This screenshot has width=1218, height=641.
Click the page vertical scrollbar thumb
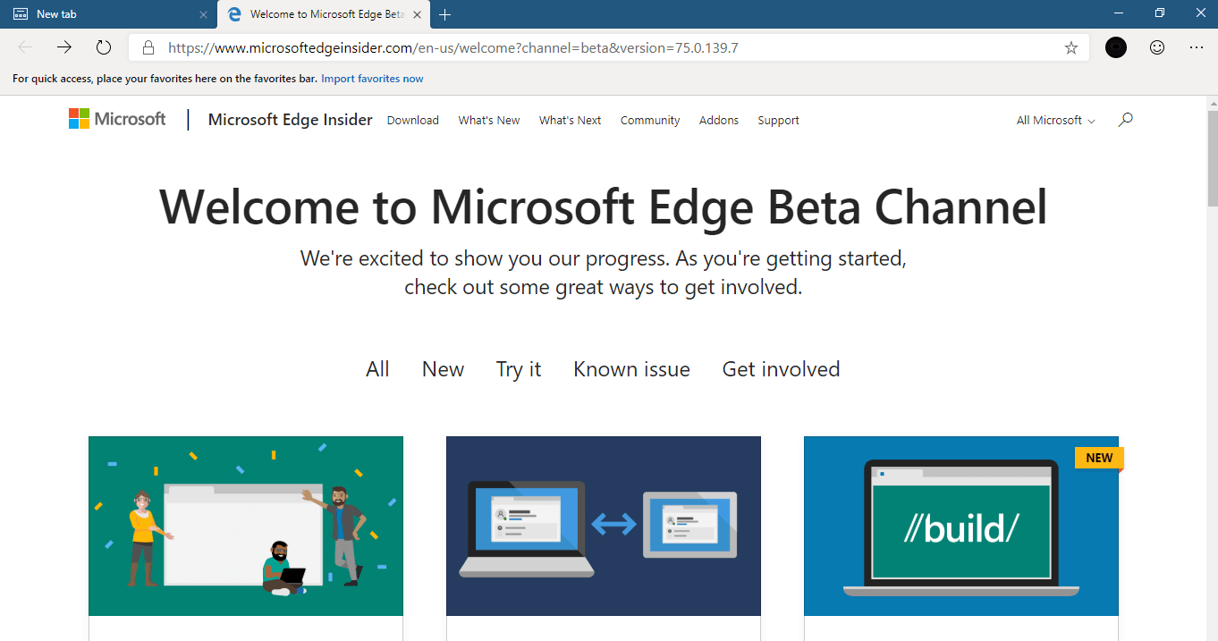[x=1212, y=159]
